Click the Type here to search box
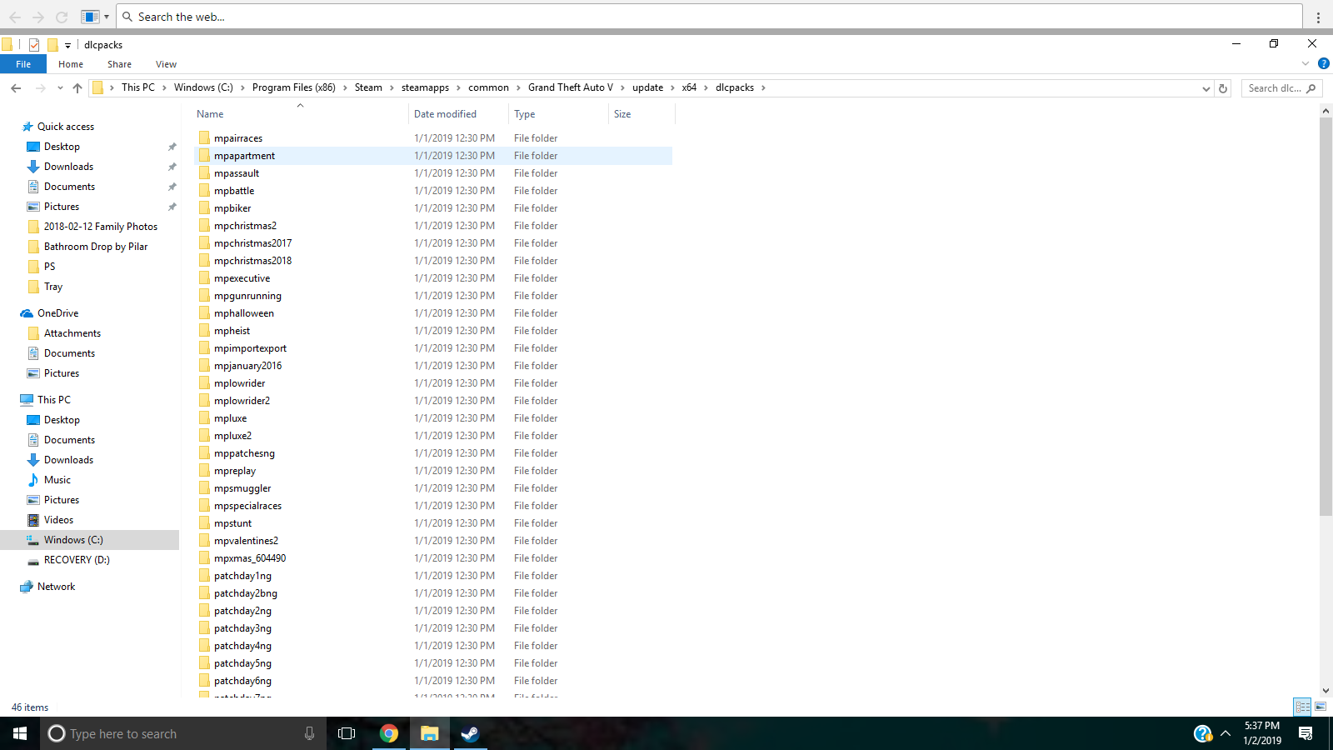Screen dimensions: 1333x750 click(x=182, y=733)
